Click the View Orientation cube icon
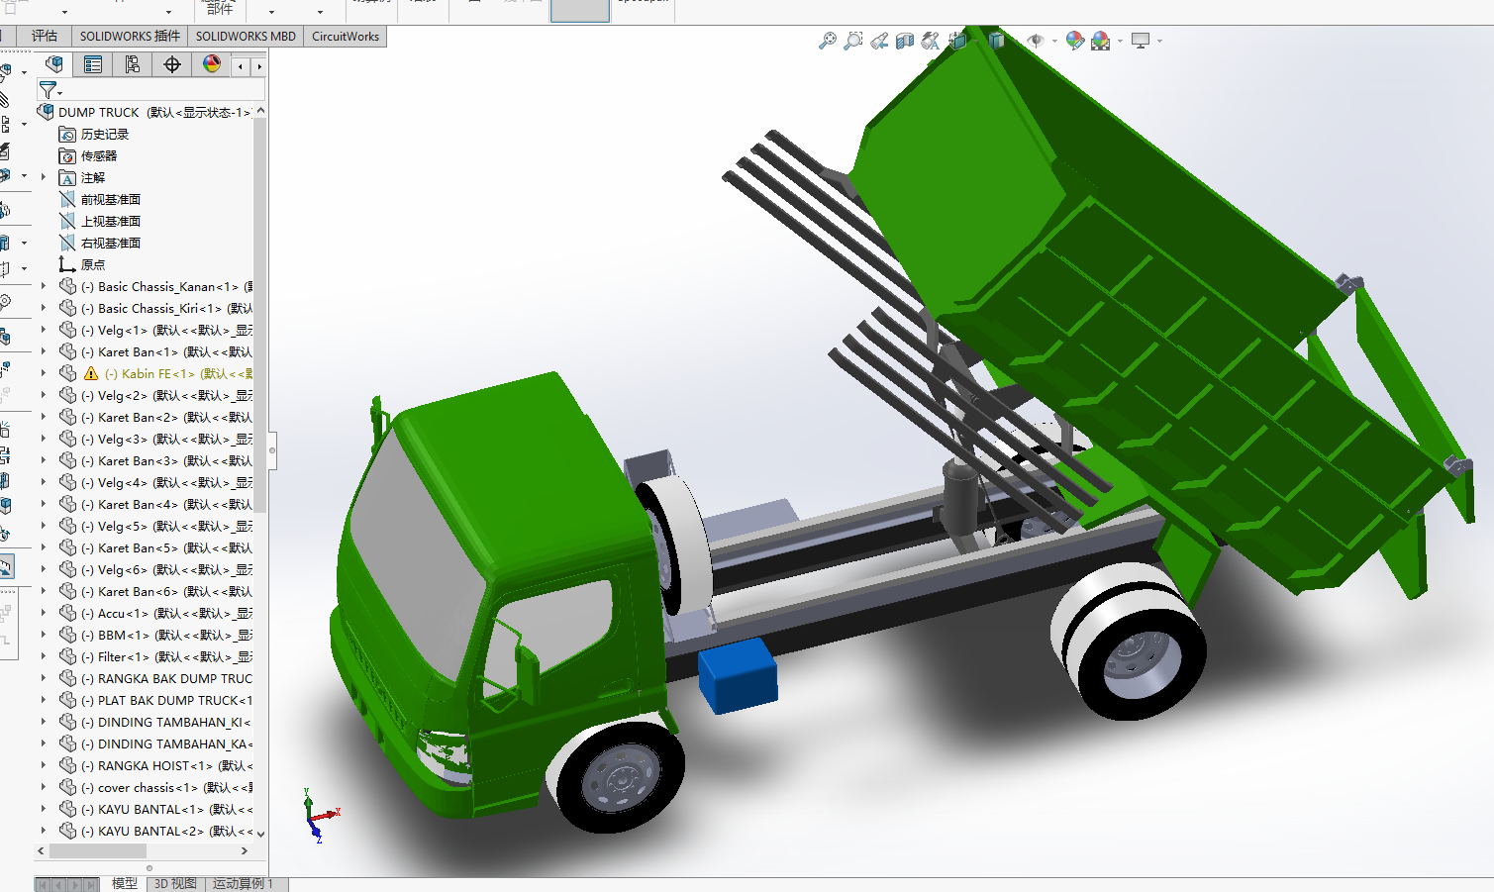The image size is (1494, 892). click(956, 41)
